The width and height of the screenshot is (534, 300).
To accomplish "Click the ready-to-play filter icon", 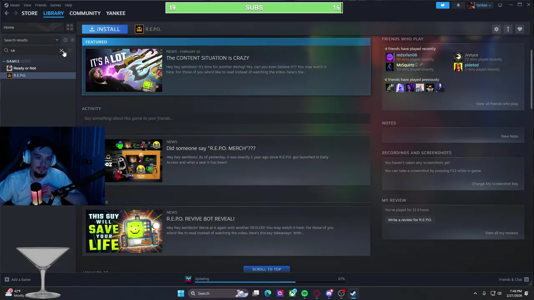I will [x=72, y=40].
